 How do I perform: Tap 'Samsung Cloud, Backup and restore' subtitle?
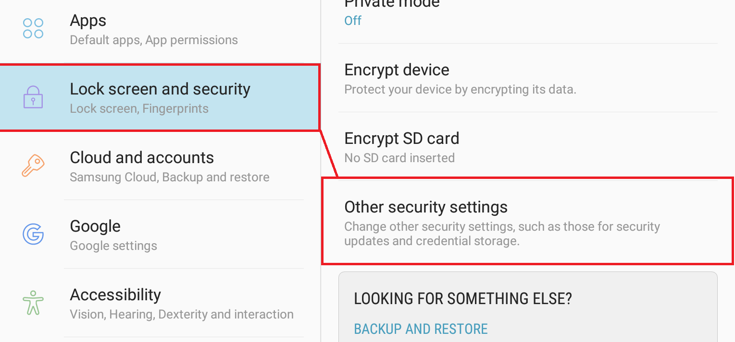point(169,177)
